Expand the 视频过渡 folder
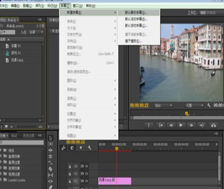 [1, 174]
